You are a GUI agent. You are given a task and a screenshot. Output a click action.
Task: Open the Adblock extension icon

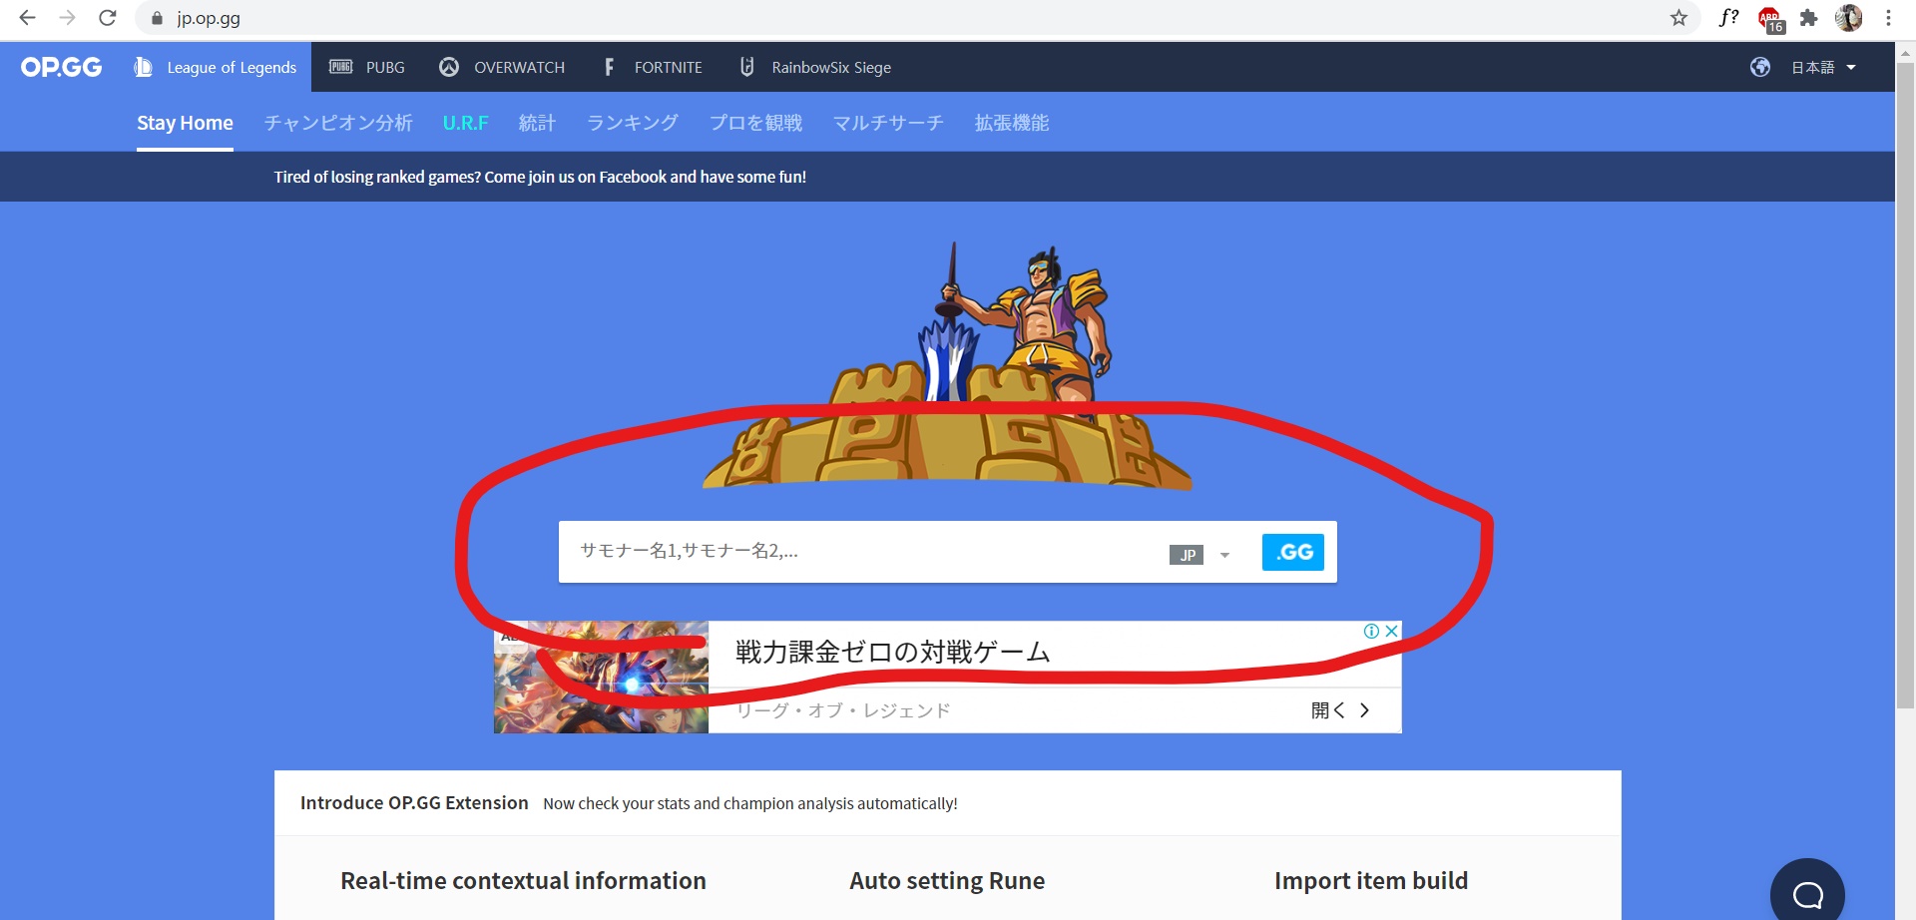pyautogui.click(x=1771, y=19)
